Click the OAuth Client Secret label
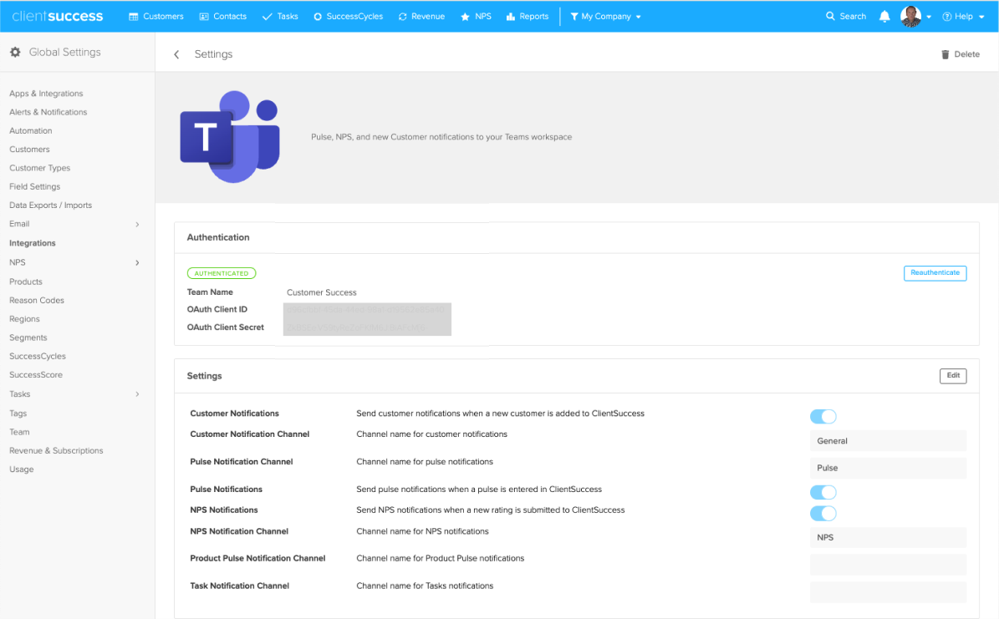999x619 pixels. (225, 327)
